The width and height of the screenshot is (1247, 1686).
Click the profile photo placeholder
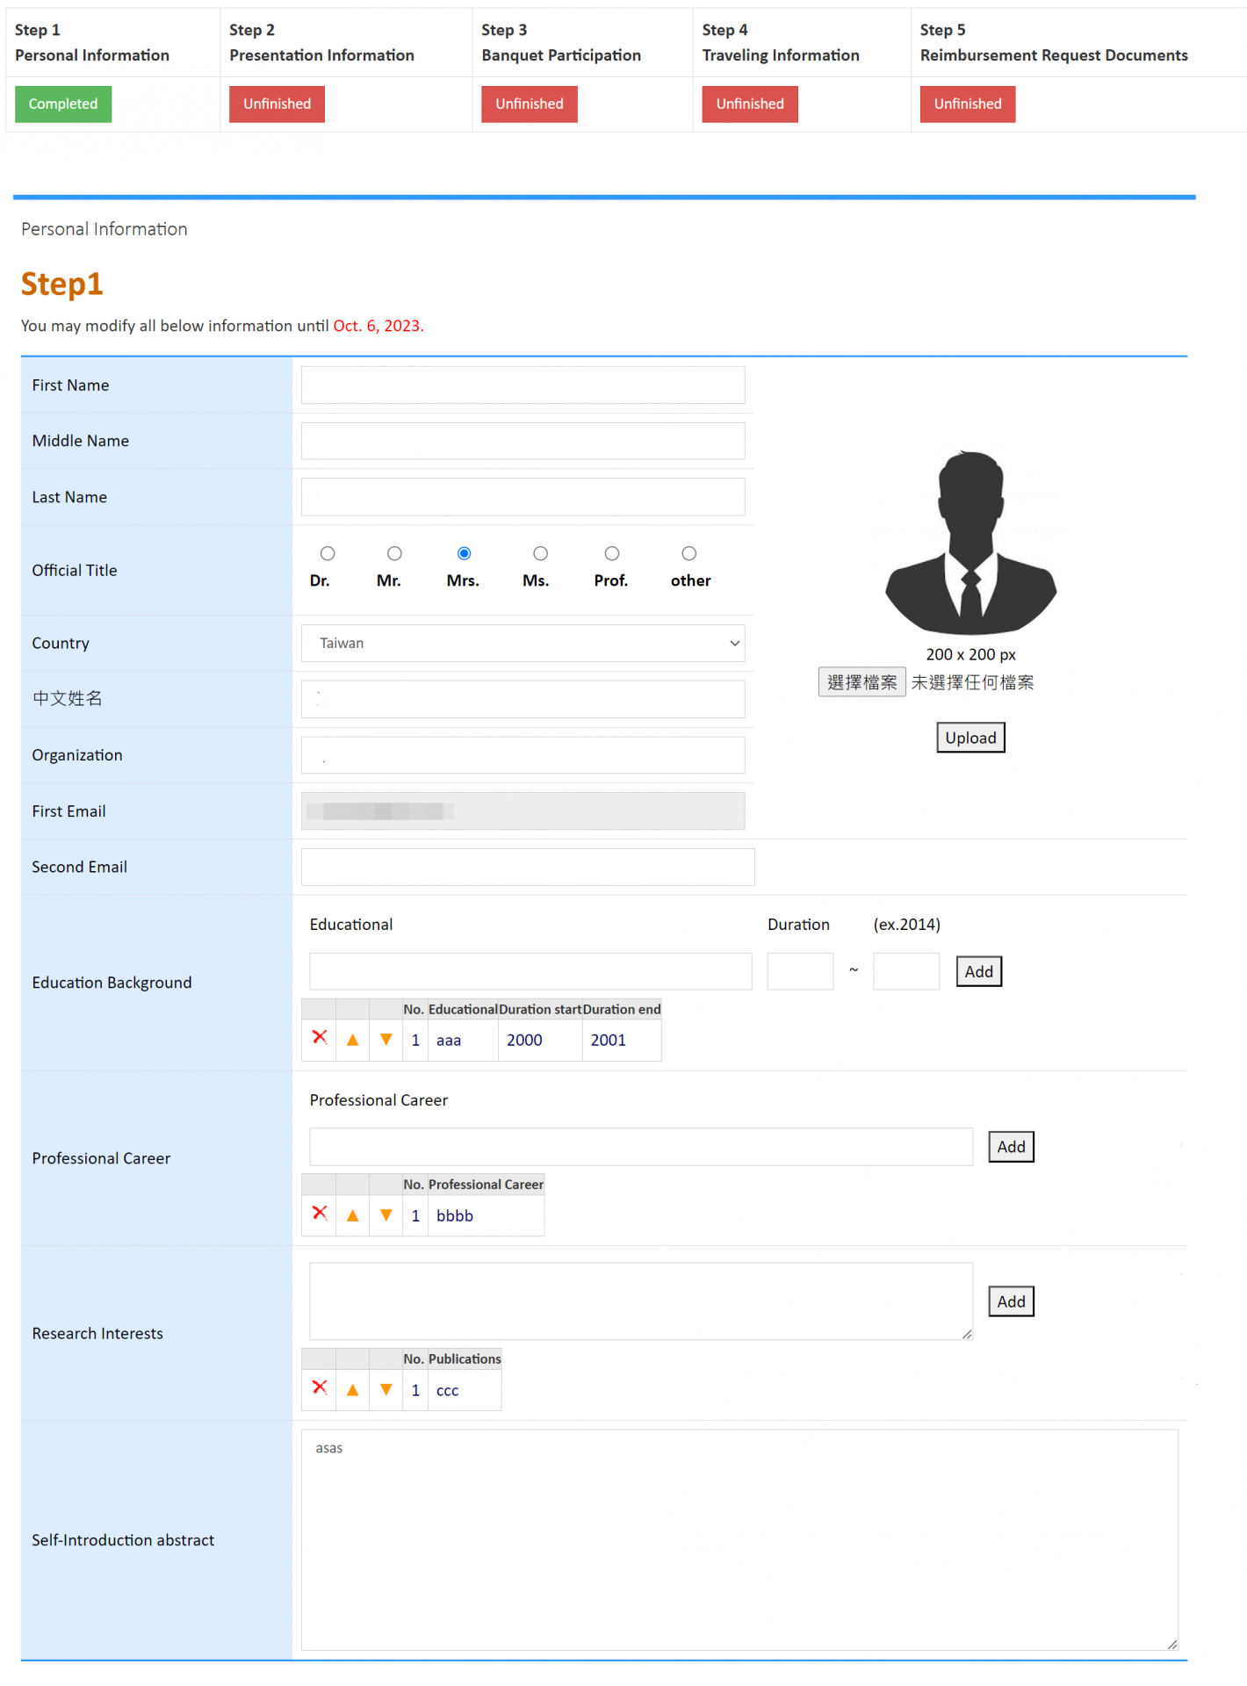[970, 542]
